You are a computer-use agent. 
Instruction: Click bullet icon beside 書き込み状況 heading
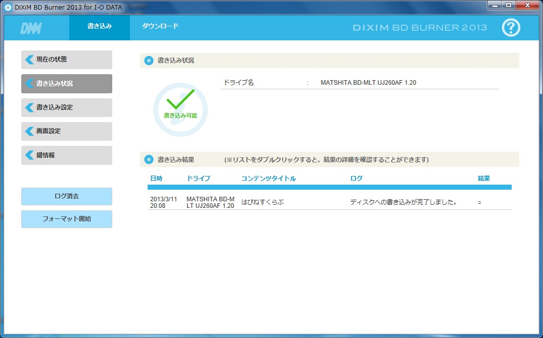[149, 61]
